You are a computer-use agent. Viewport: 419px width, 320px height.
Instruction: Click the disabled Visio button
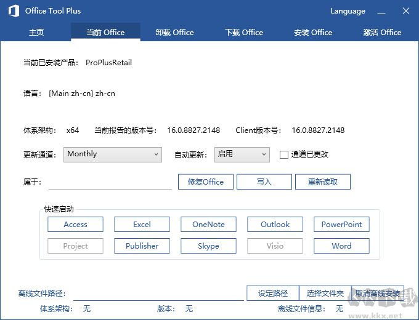pos(275,246)
